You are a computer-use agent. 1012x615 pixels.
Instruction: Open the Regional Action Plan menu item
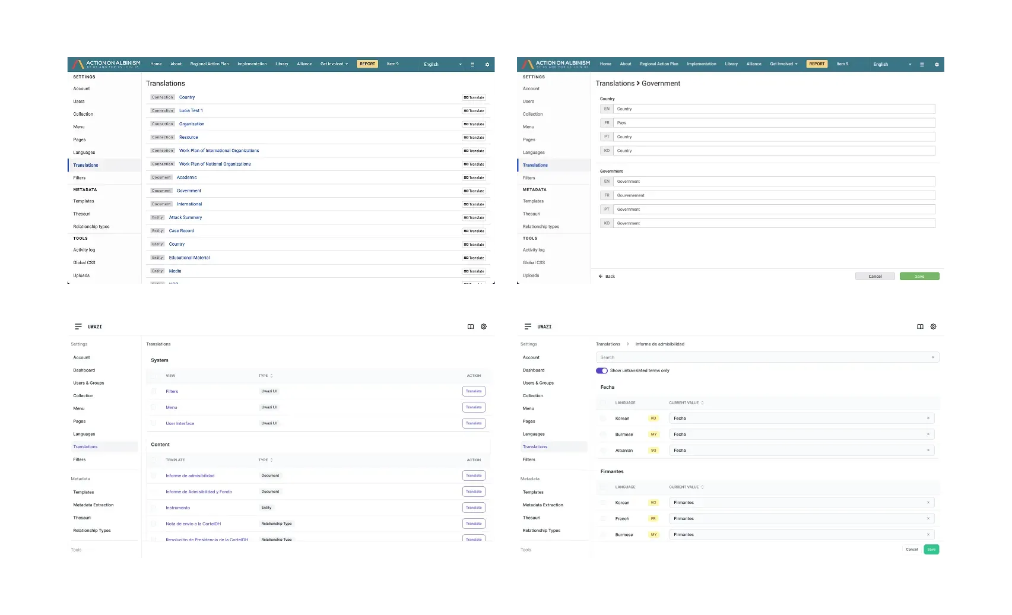pyautogui.click(x=209, y=64)
